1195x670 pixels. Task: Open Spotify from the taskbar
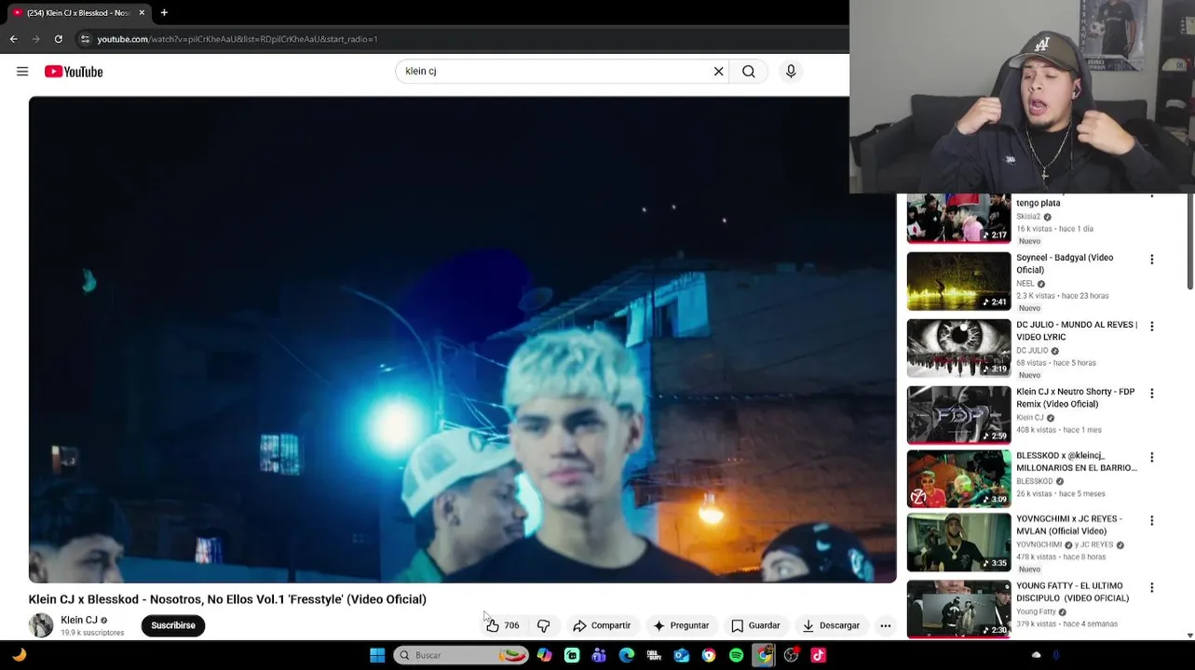point(736,655)
